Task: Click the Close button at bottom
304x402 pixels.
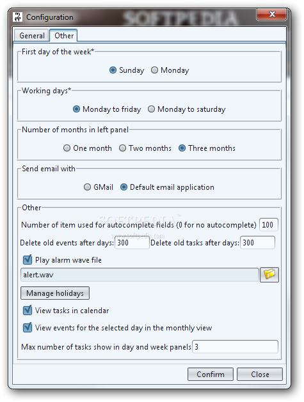Action: [x=260, y=375]
